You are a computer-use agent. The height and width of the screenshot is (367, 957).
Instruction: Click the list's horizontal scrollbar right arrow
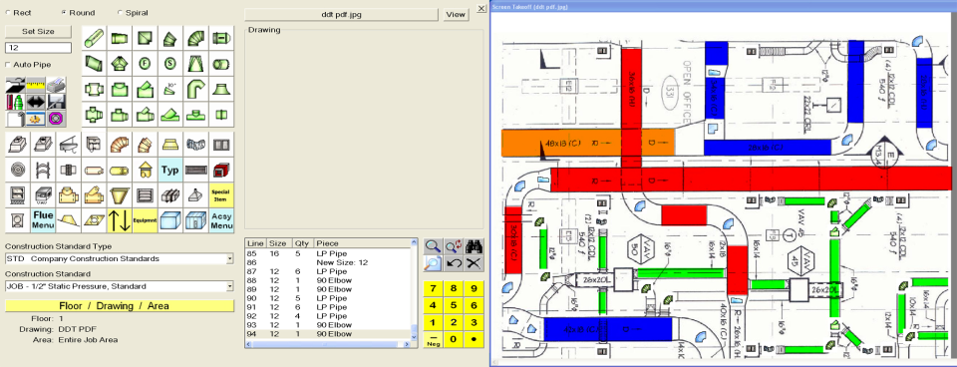[408, 344]
